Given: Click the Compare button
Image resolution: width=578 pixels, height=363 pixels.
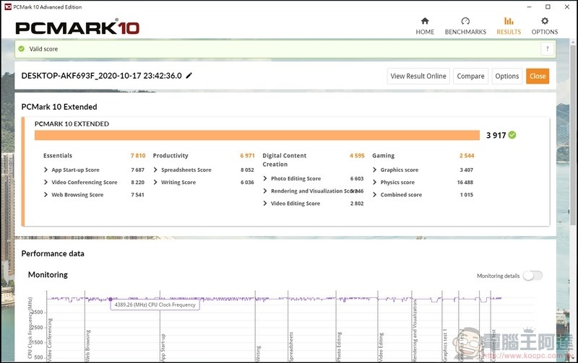Looking at the screenshot, I should (x=470, y=76).
